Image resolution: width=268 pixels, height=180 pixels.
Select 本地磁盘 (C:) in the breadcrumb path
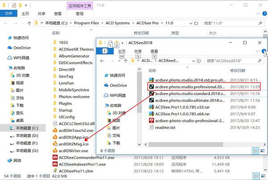point(56,23)
